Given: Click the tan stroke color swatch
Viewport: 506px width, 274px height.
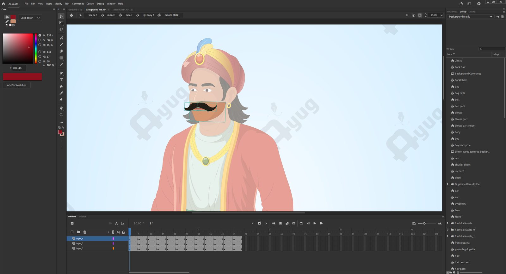Looking at the screenshot, I should point(13,21).
